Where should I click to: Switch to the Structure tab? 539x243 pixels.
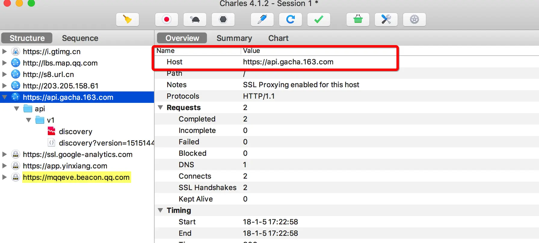point(27,38)
